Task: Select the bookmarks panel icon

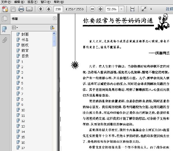Action: [x=5, y=29]
